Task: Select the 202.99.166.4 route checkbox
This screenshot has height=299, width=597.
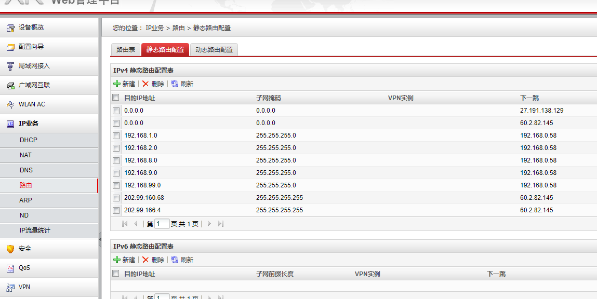Action: click(116, 210)
